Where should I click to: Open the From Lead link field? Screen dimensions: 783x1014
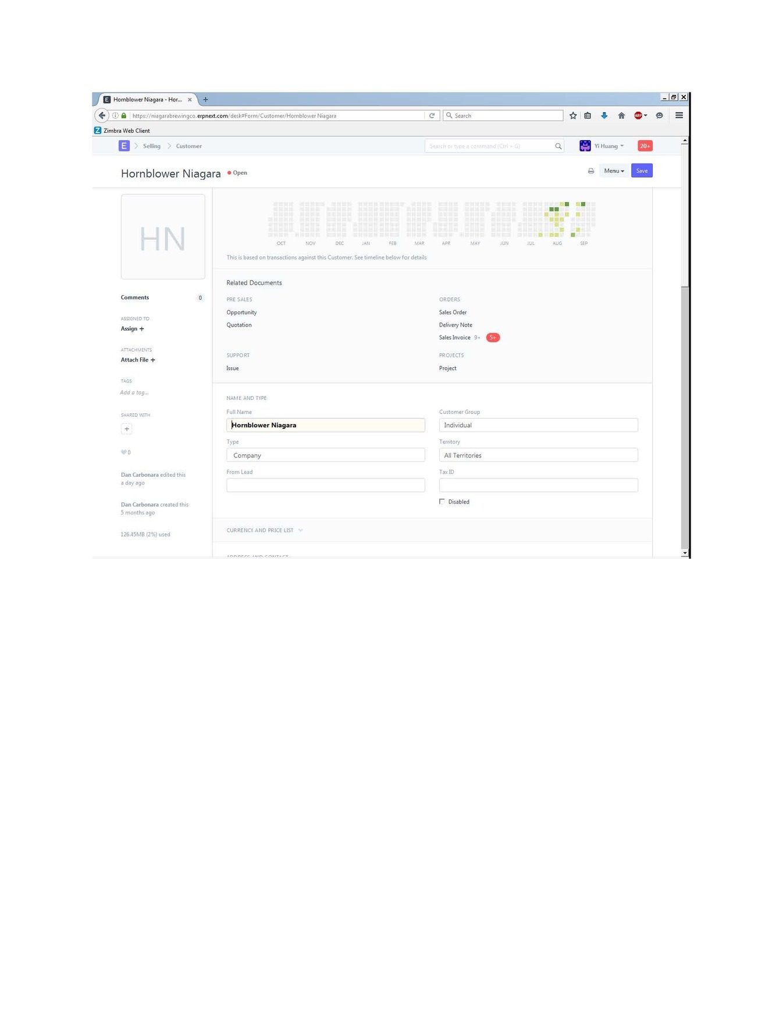(326, 485)
